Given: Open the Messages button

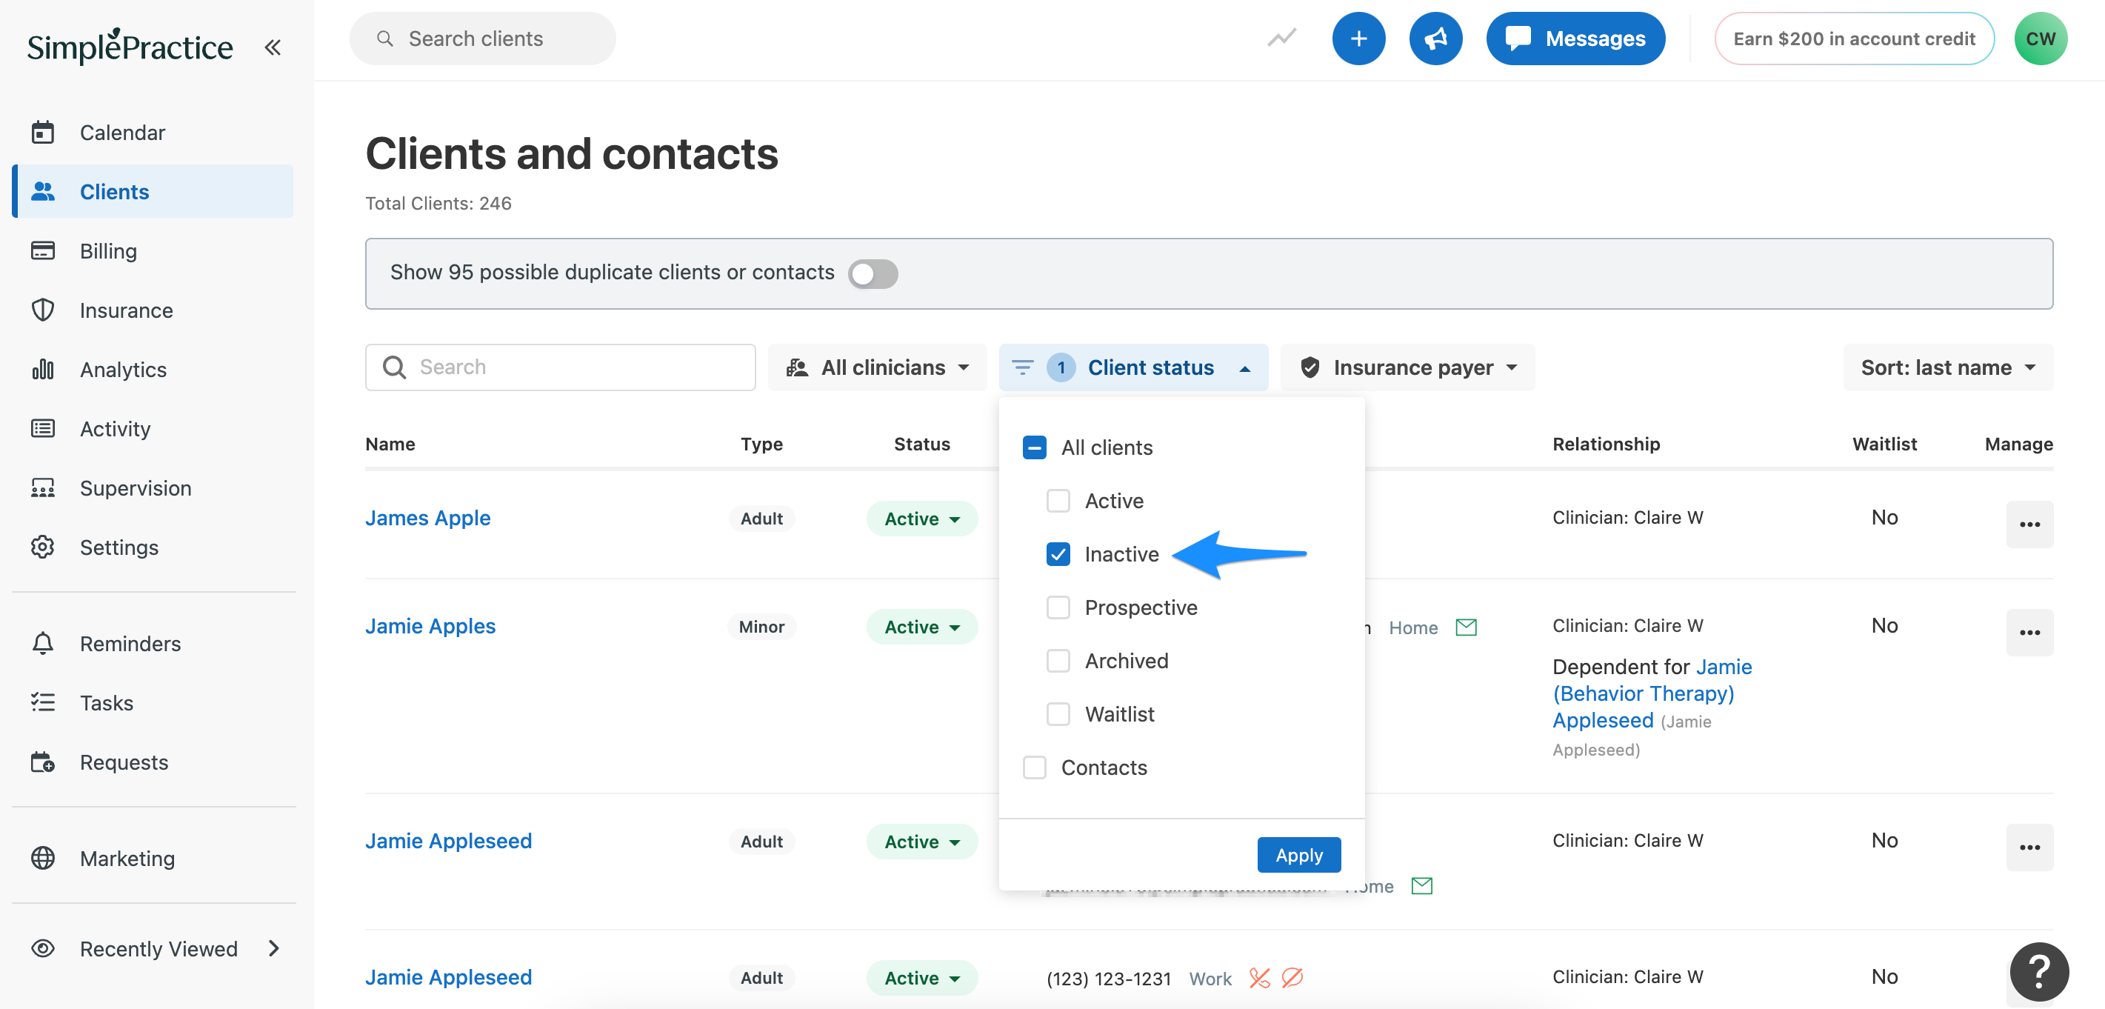Looking at the screenshot, I should 1575,39.
